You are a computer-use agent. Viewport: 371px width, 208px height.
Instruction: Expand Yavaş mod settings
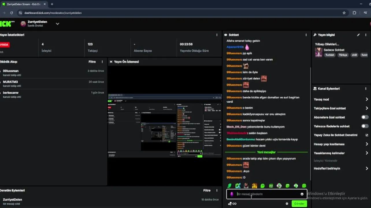(x=367, y=99)
